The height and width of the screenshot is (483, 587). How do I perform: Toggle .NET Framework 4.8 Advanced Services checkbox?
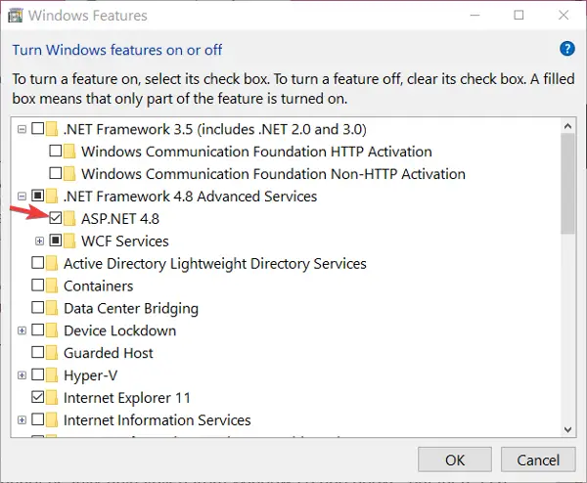click(38, 196)
